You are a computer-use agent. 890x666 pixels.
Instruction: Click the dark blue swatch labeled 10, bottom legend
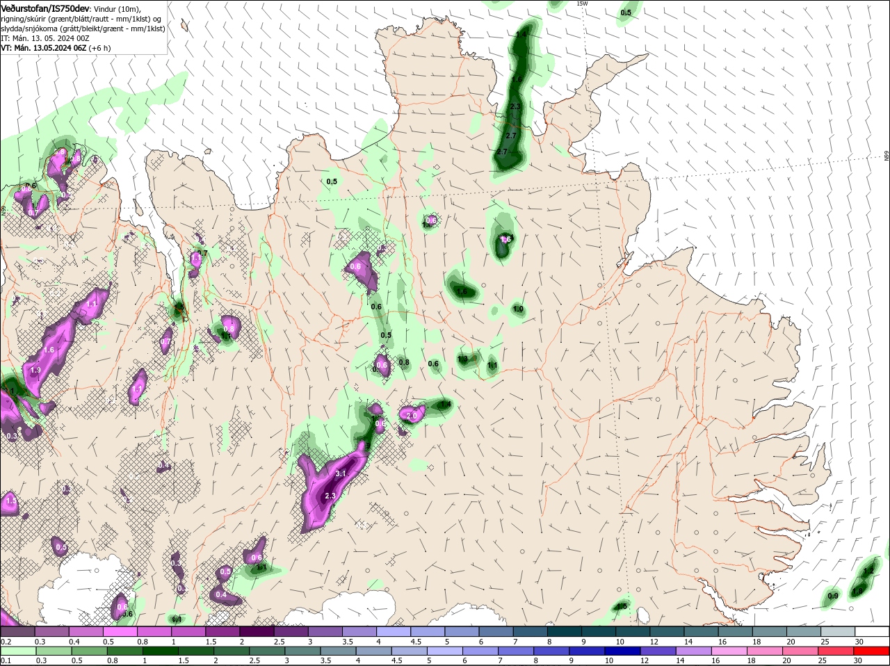tap(622, 651)
